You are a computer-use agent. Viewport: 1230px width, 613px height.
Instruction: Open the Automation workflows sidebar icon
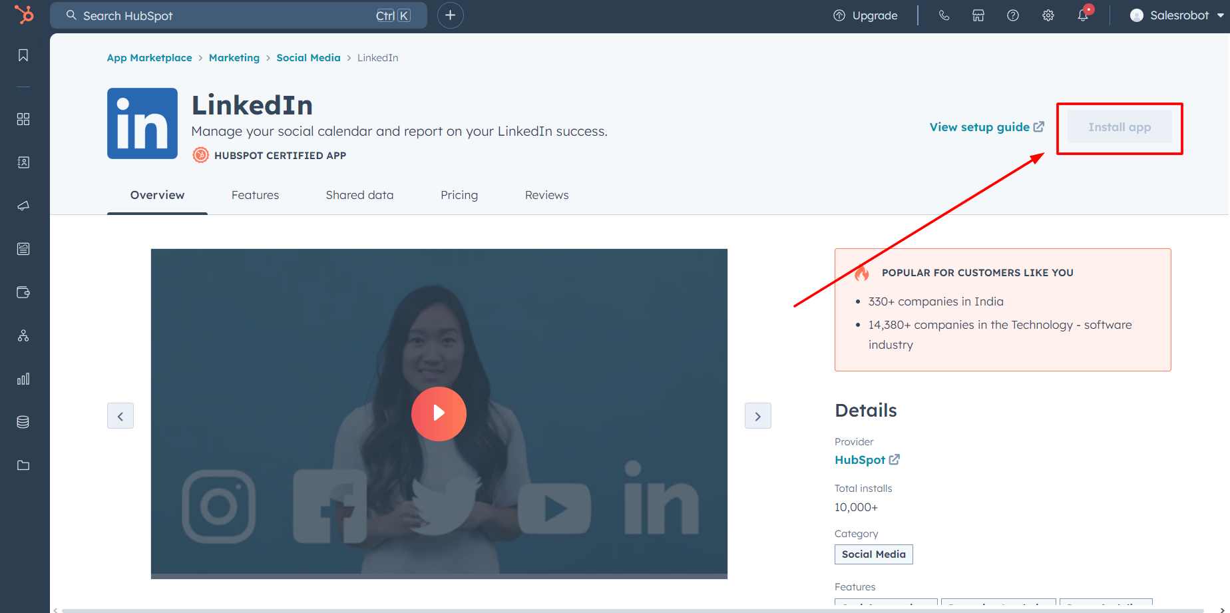(23, 335)
